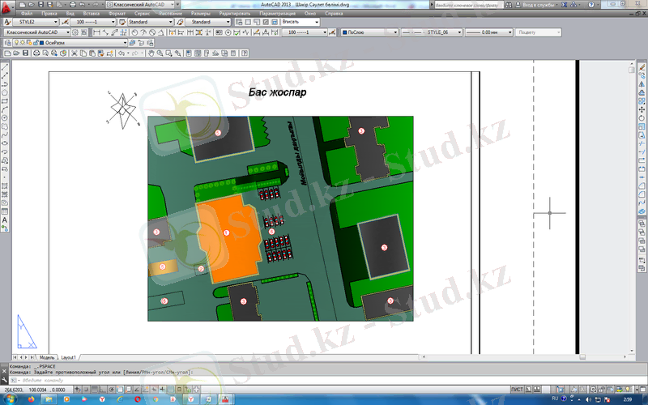
Task: Click the Save icon in standard toolbar
Action: pos(26,53)
